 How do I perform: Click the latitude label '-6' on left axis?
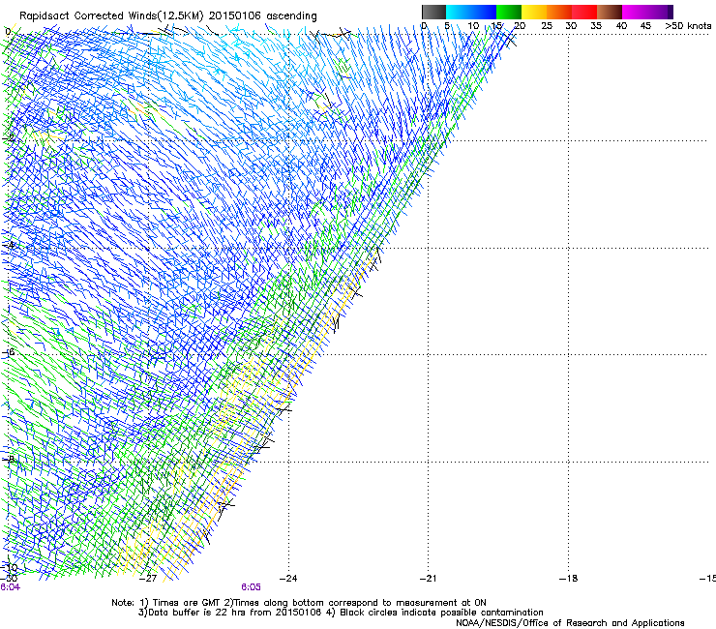(9, 351)
